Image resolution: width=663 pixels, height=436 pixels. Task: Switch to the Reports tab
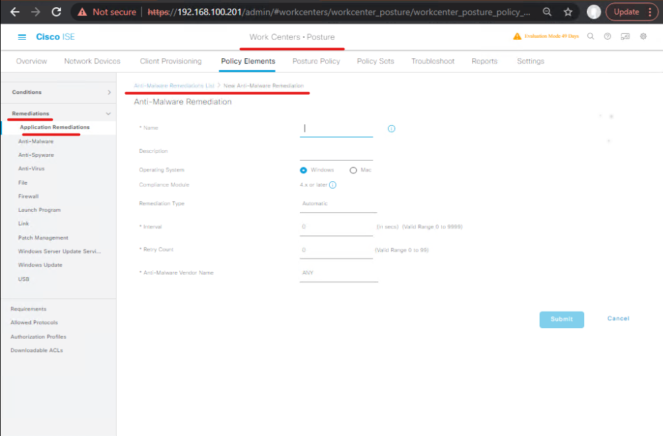pos(485,62)
